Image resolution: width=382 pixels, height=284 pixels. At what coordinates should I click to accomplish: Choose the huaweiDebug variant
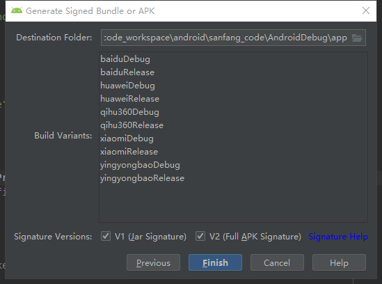[233, 86]
